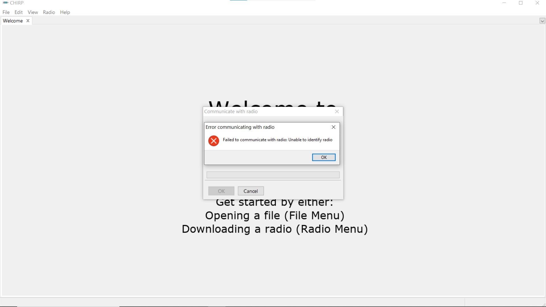Click the greyed-out OK button beside Cancel
Image resolution: width=546 pixels, height=307 pixels.
pyautogui.click(x=221, y=191)
